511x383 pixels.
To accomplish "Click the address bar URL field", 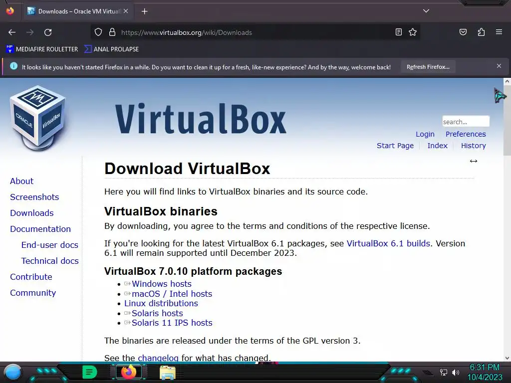I will [254, 32].
